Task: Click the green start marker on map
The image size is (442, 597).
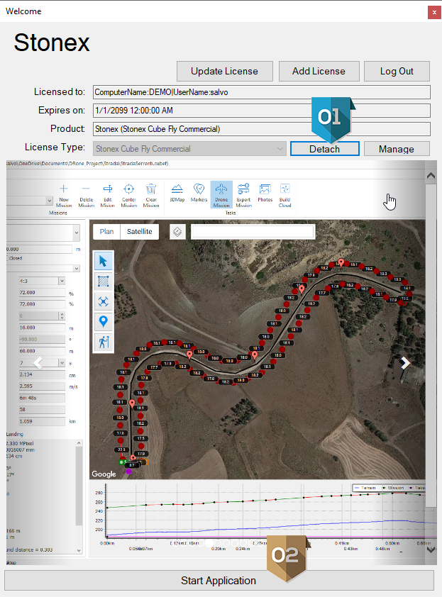Action: (x=121, y=462)
